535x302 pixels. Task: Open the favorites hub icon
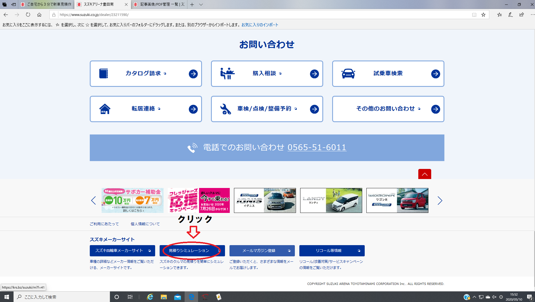click(499, 15)
